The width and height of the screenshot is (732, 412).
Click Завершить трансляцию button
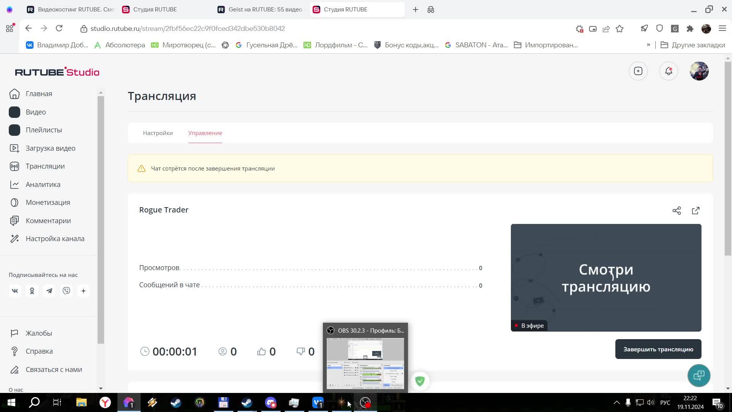[x=658, y=349]
